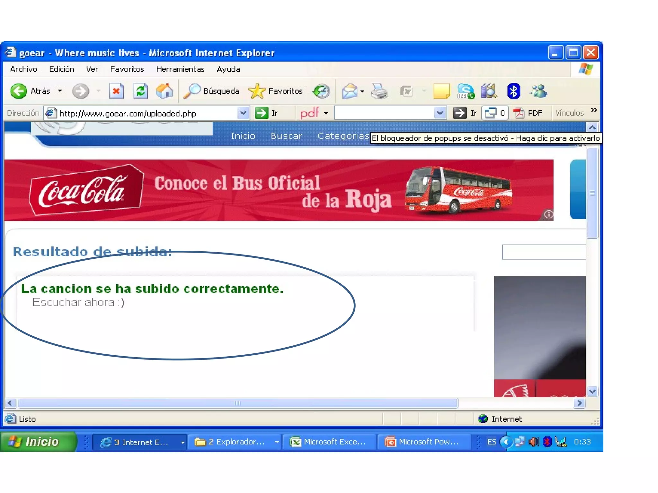Click the vertical scrollbar thumb
The width and height of the screenshot is (658, 493).
click(592, 193)
